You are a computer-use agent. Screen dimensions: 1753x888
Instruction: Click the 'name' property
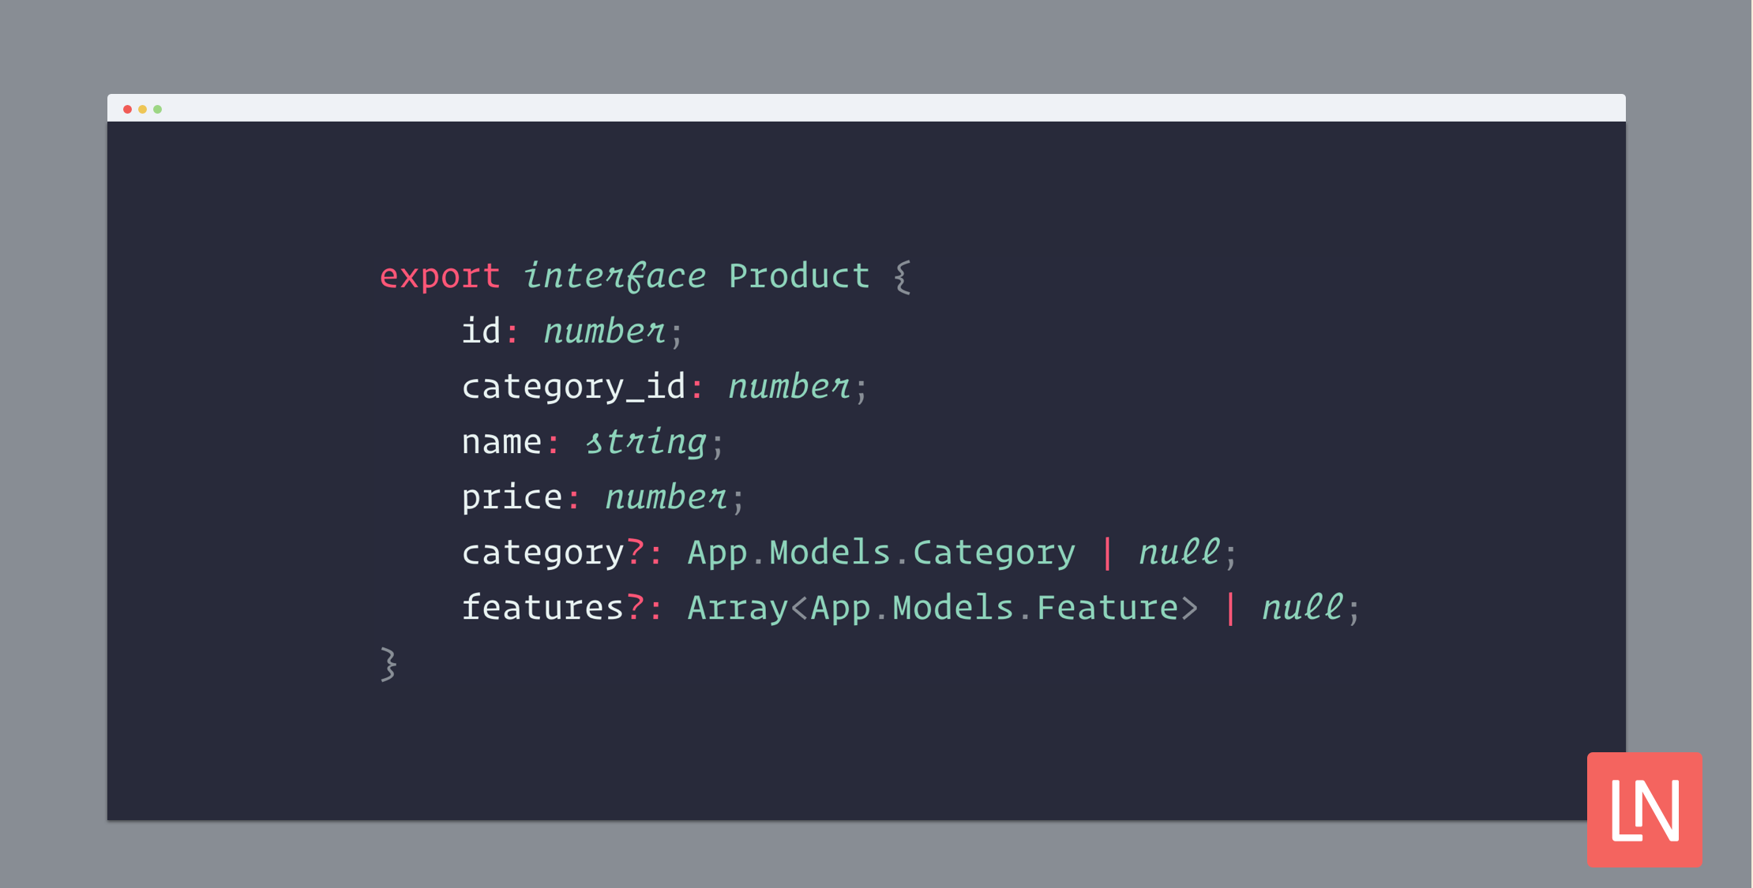tap(501, 442)
